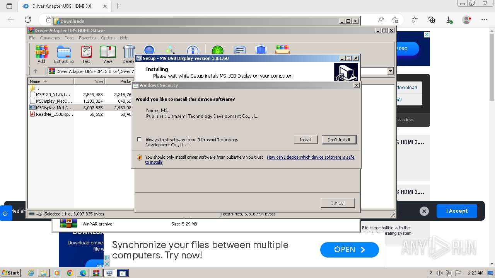The width and height of the screenshot is (495, 278).
Task: Click the Read aloud icon in Edge
Action: [381, 20]
